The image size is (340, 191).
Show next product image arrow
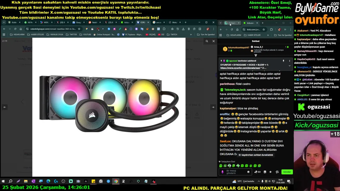[x=213, y=107]
